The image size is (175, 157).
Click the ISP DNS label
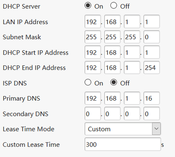15,83
